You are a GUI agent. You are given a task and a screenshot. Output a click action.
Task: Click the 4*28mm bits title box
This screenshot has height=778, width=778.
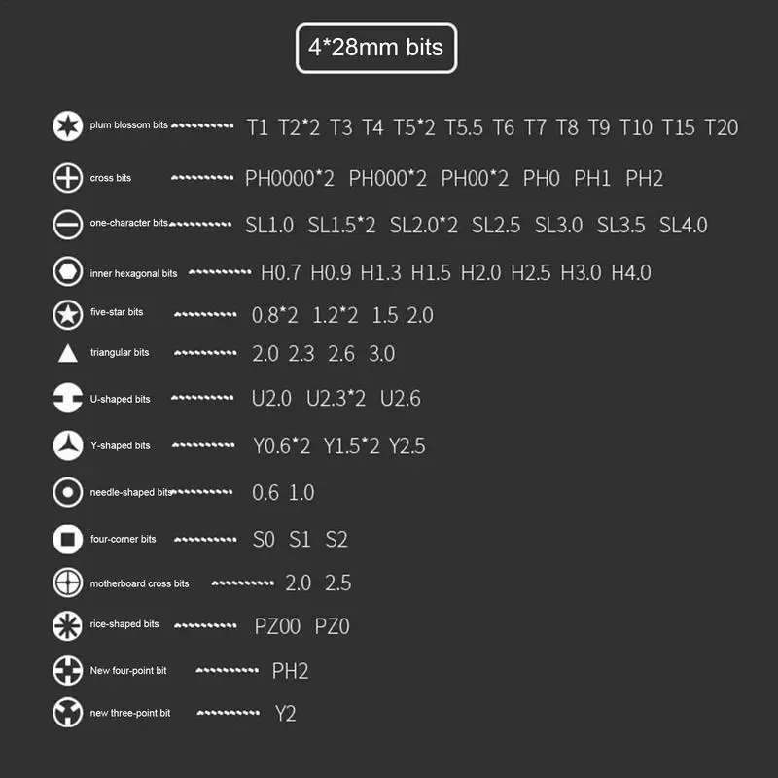coord(376,48)
